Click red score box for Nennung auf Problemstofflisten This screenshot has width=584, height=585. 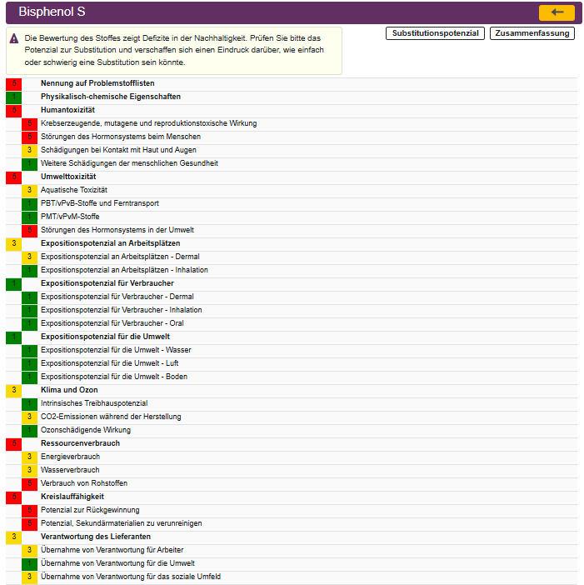click(13, 83)
